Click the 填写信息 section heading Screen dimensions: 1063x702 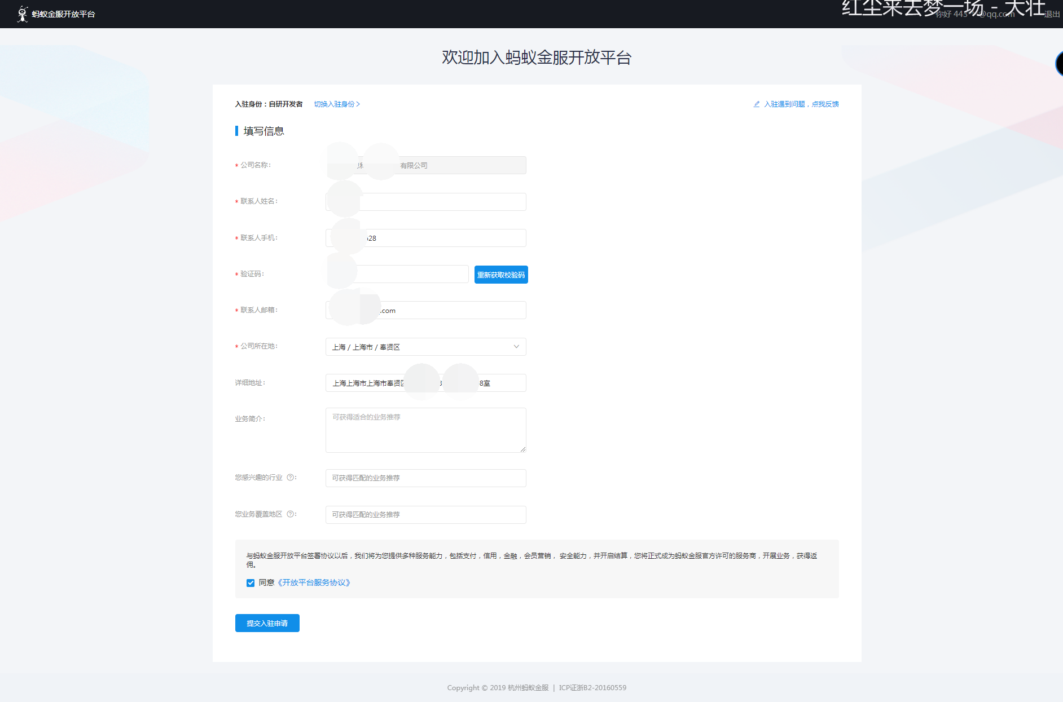click(263, 131)
